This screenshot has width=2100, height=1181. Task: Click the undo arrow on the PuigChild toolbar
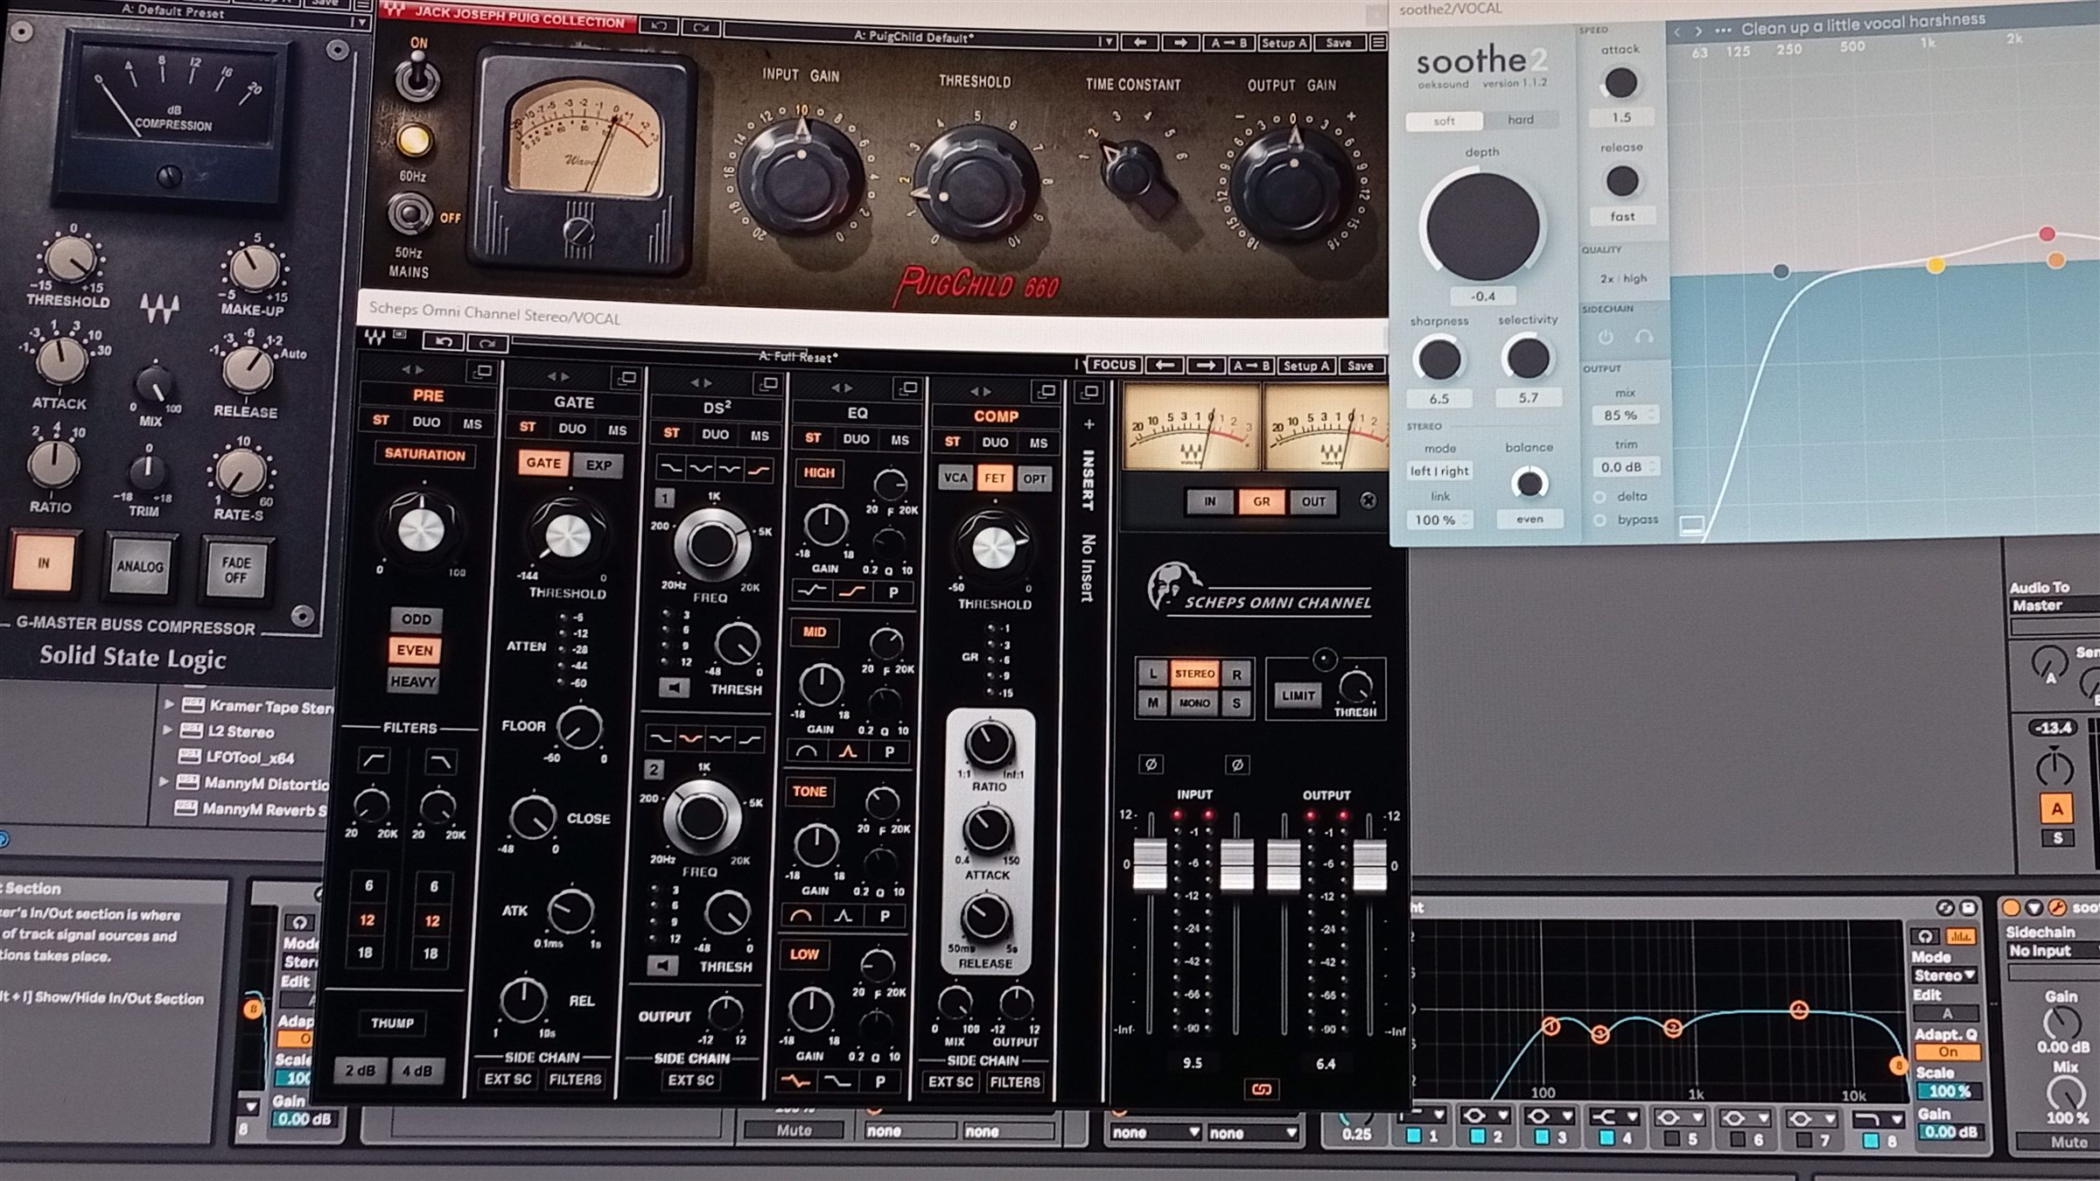(x=659, y=27)
